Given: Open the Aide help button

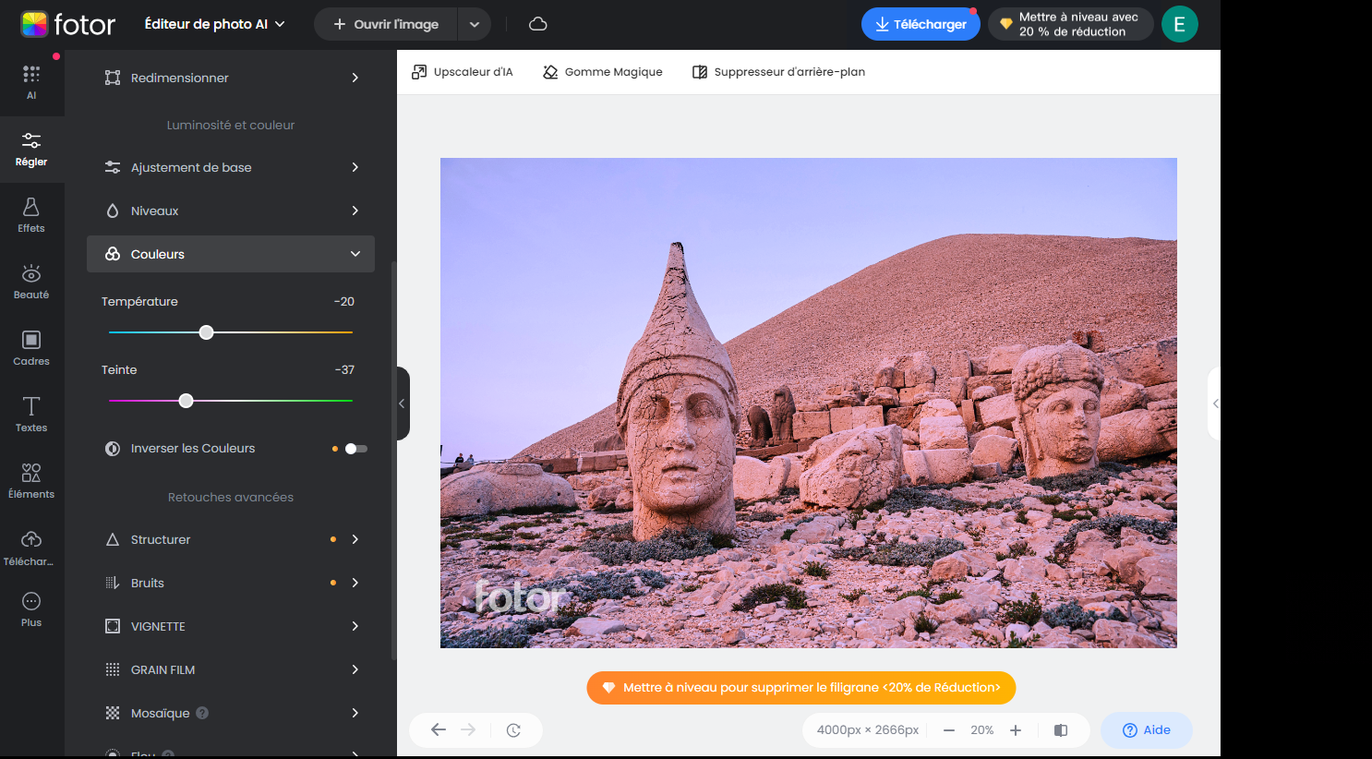Looking at the screenshot, I should (1146, 729).
